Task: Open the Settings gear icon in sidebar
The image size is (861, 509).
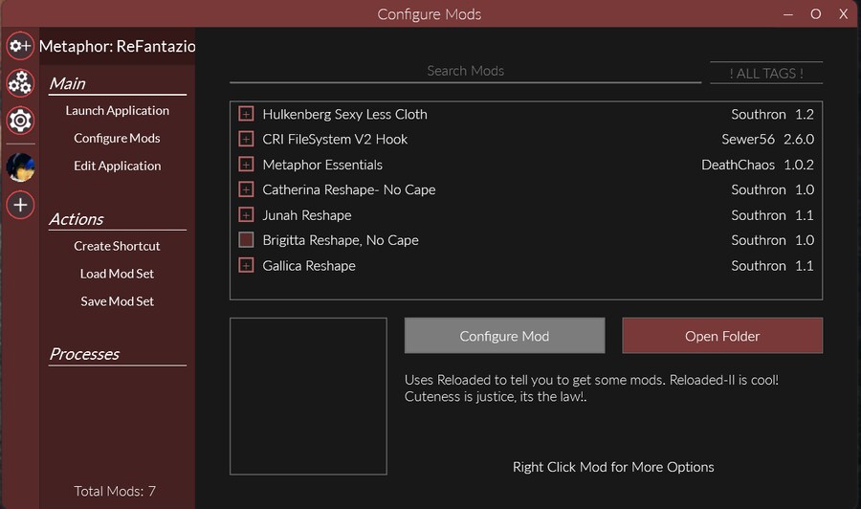Action: coord(20,121)
